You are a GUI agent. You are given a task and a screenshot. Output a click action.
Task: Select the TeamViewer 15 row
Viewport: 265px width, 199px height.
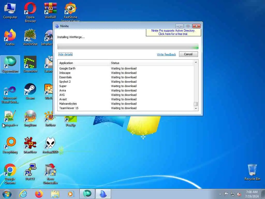(126, 108)
